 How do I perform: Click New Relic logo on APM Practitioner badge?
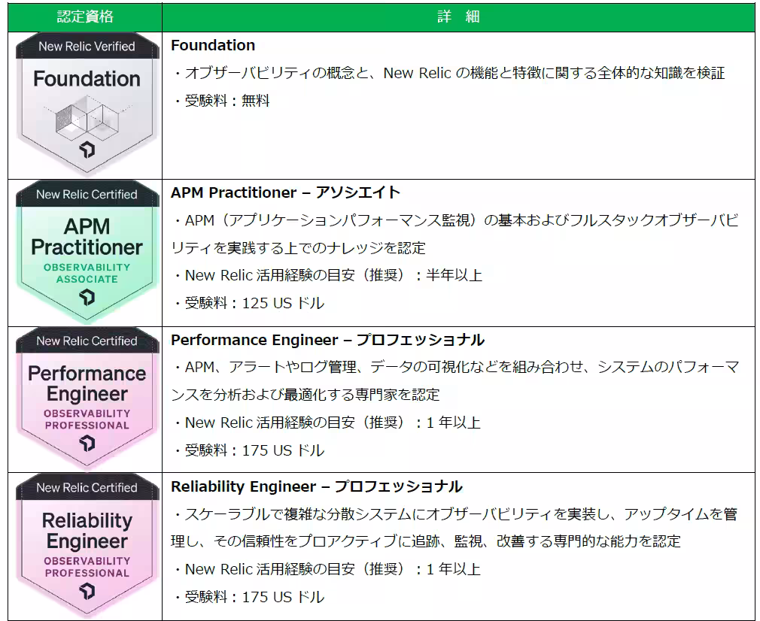[87, 298]
